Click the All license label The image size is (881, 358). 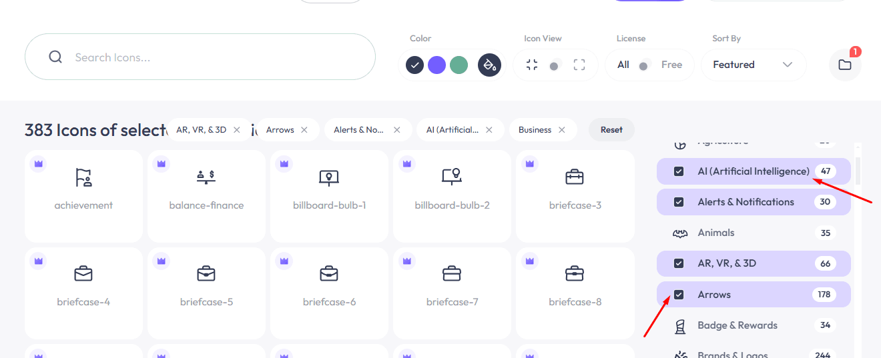(623, 65)
